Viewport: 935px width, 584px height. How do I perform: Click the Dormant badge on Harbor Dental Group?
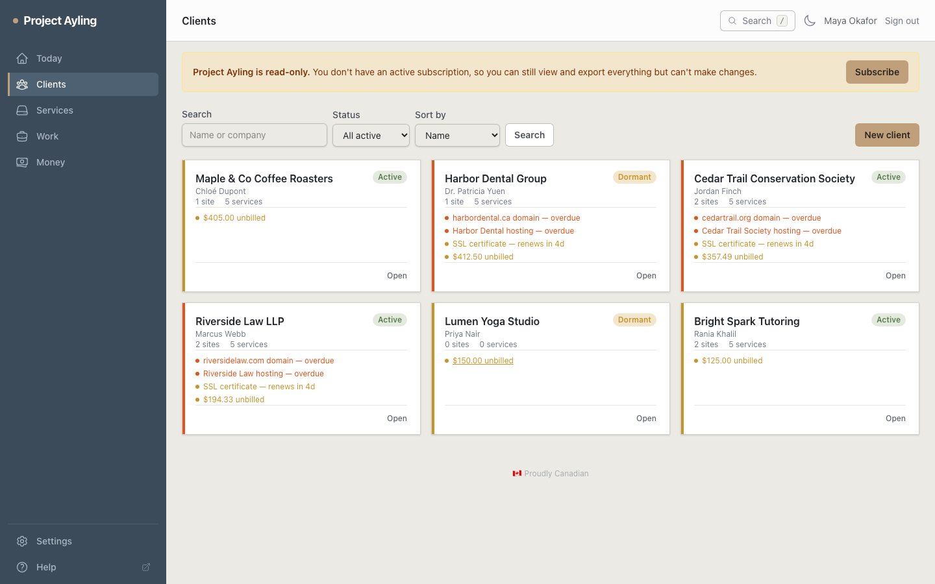(x=634, y=177)
